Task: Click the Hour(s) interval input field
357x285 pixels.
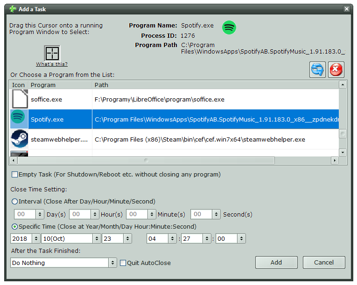Action: pyautogui.click(x=80, y=214)
